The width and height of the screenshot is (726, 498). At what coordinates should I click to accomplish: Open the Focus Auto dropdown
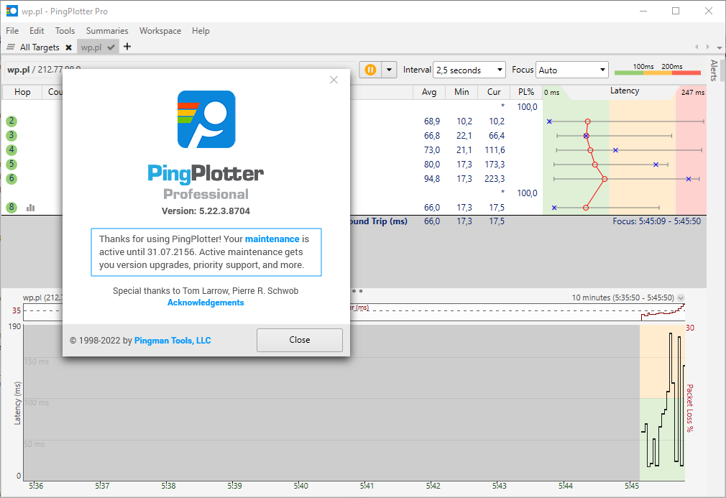click(572, 70)
